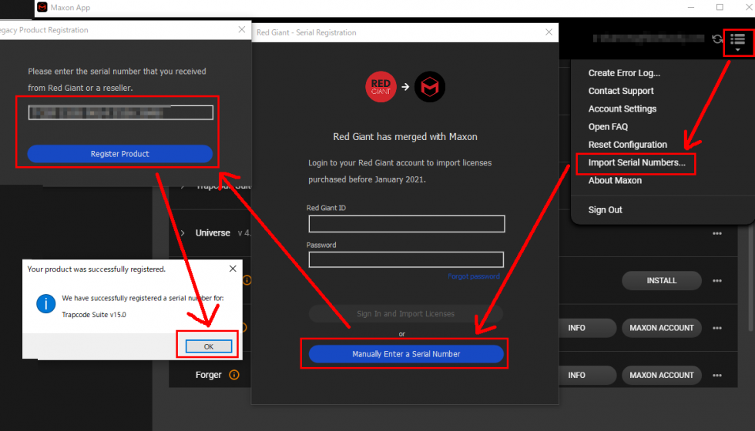Click the INSTALL button
The height and width of the screenshot is (431, 755).
pyautogui.click(x=662, y=280)
